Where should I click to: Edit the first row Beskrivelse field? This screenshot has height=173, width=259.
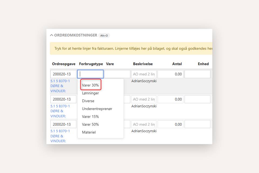point(144,74)
